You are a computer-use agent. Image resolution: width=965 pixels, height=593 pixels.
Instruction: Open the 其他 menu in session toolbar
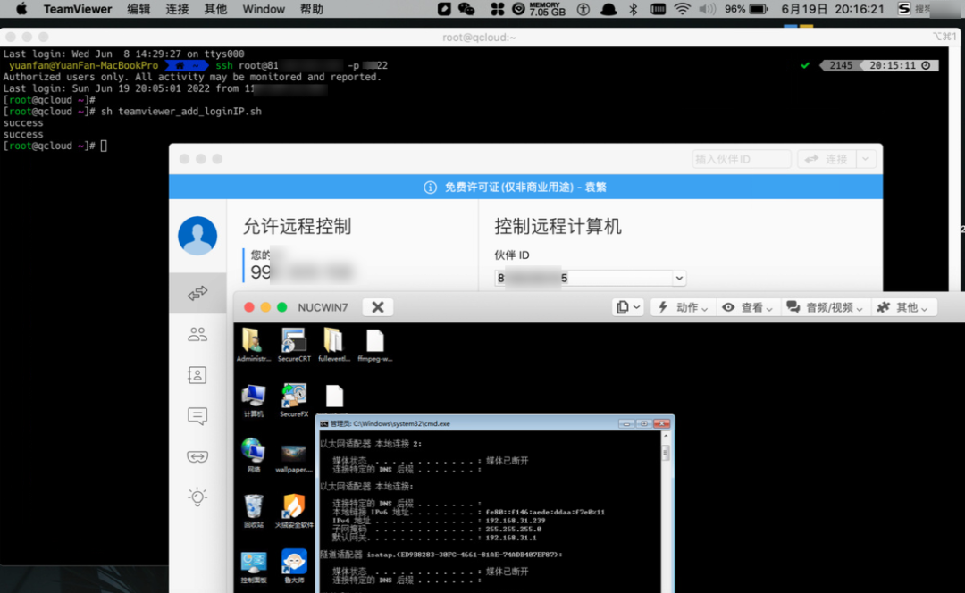tap(902, 307)
